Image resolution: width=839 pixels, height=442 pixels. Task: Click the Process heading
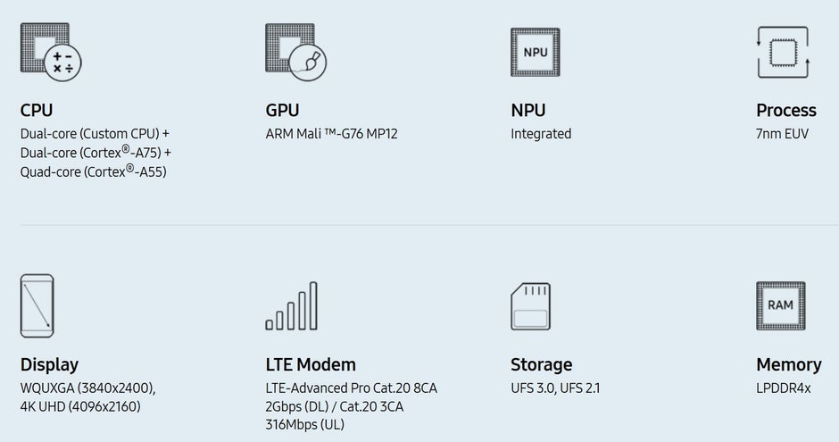click(x=785, y=111)
